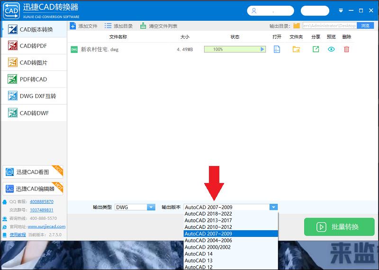Click the output directory folder icon
This screenshot has height=270, width=379.
tap(297, 26)
